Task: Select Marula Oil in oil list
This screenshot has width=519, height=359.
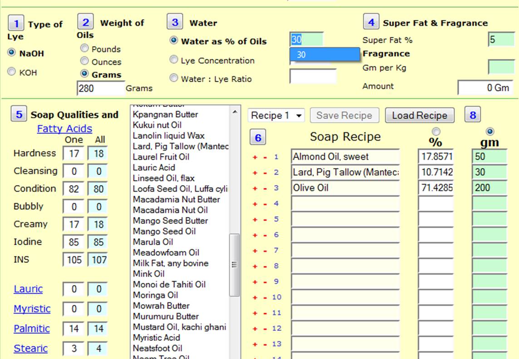Action: click(153, 242)
